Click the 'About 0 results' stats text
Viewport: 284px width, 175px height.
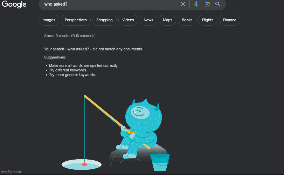(x=70, y=36)
